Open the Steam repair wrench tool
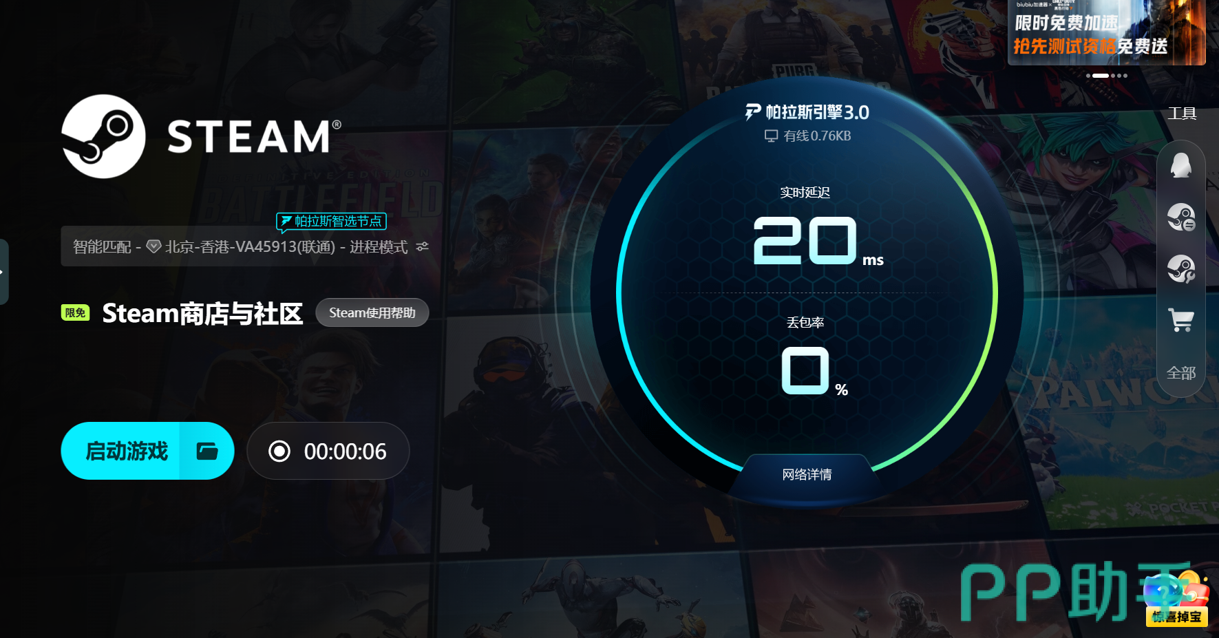This screenshot has height=638, width=1219. coord(1181,269)
